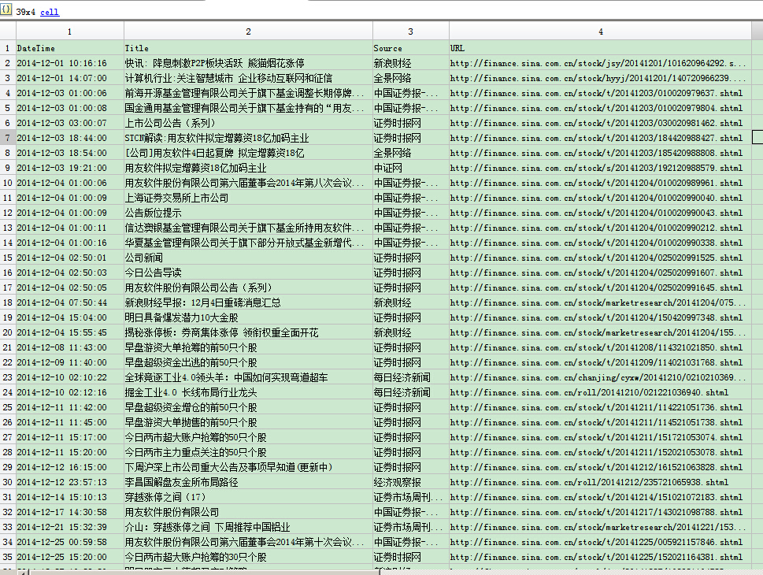Select title 快讯：降息刺激P2P板块活跃 熊猫烟花涨停
The image size is (763, 575).
point(248,63)
